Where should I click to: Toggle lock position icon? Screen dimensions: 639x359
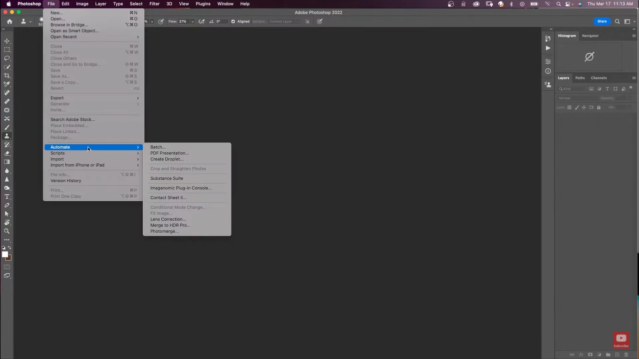point(584,107)
